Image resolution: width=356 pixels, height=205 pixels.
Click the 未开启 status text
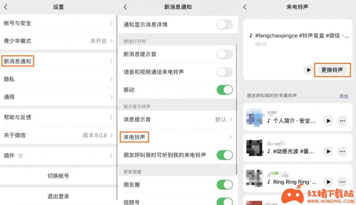98,41
